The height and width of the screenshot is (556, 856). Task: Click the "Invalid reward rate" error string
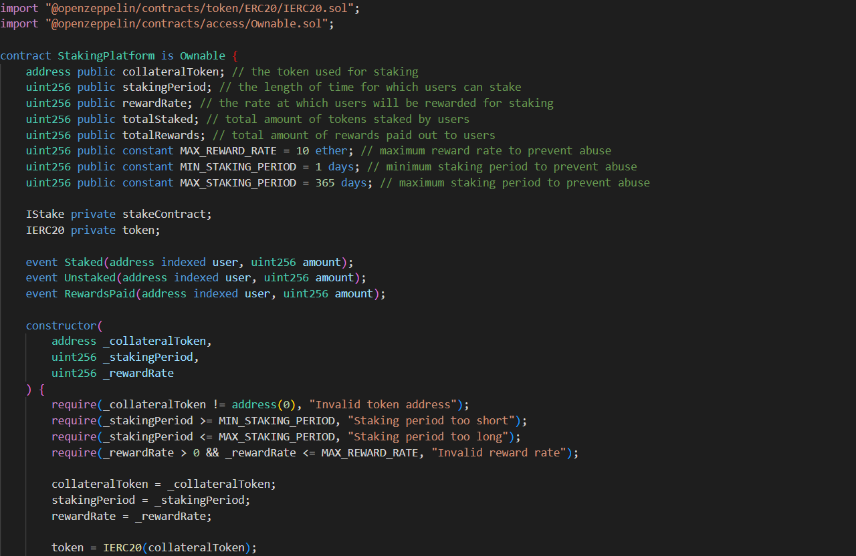(x=499, y=452)
